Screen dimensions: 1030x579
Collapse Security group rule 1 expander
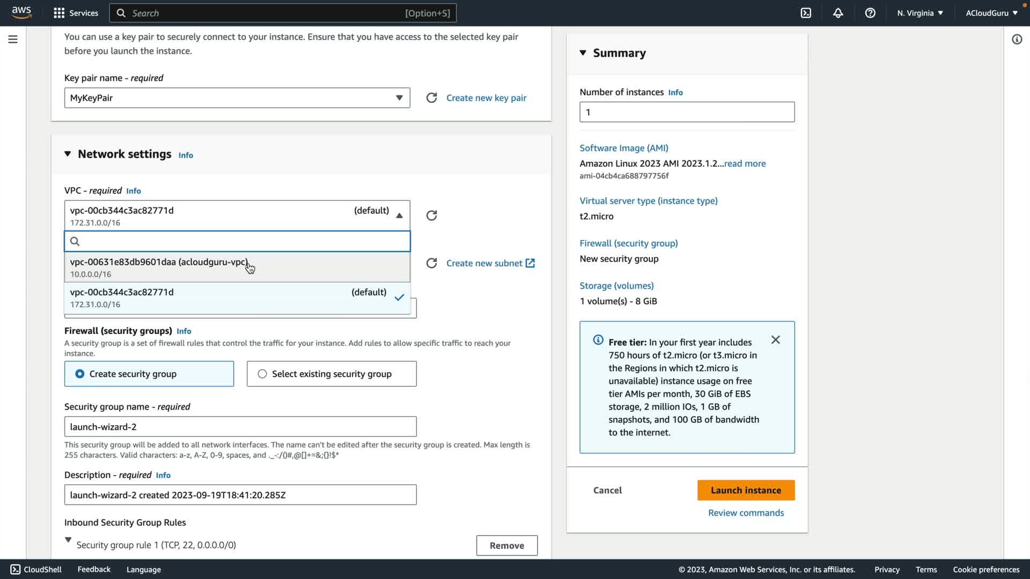click(68, 540)
